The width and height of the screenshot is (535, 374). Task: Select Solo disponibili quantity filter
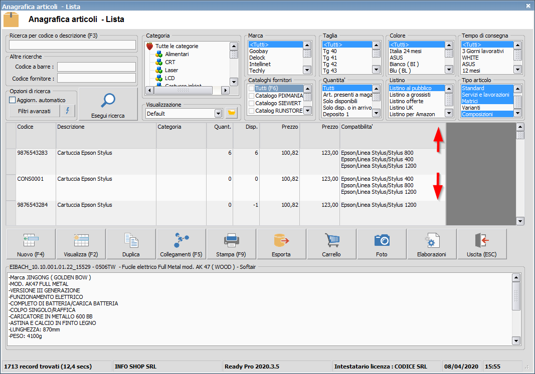[x=340, y=101]
